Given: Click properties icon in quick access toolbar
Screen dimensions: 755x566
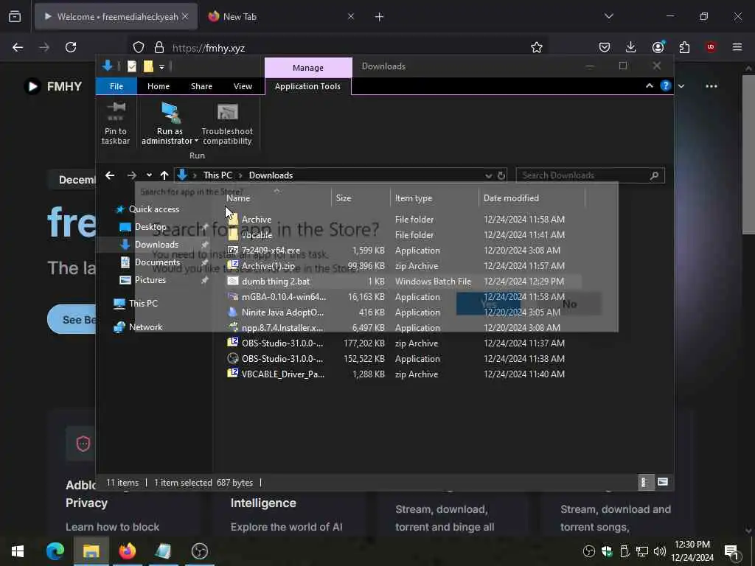Looking at the screenshot, I should click(x=132, y=66).
